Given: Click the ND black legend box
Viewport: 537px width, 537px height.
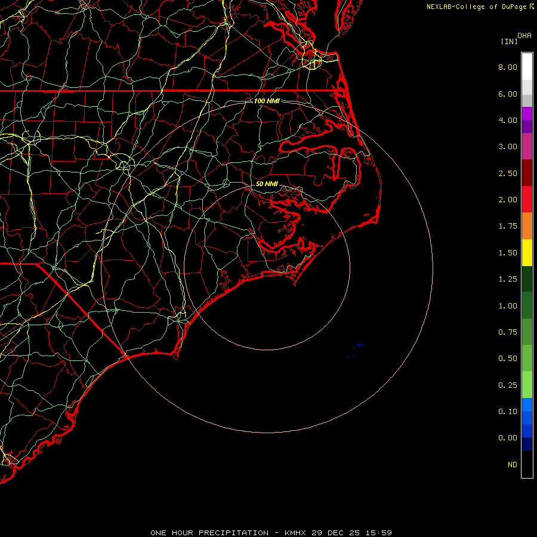Looking at the screenshot, I should click(x=527, y=464).
